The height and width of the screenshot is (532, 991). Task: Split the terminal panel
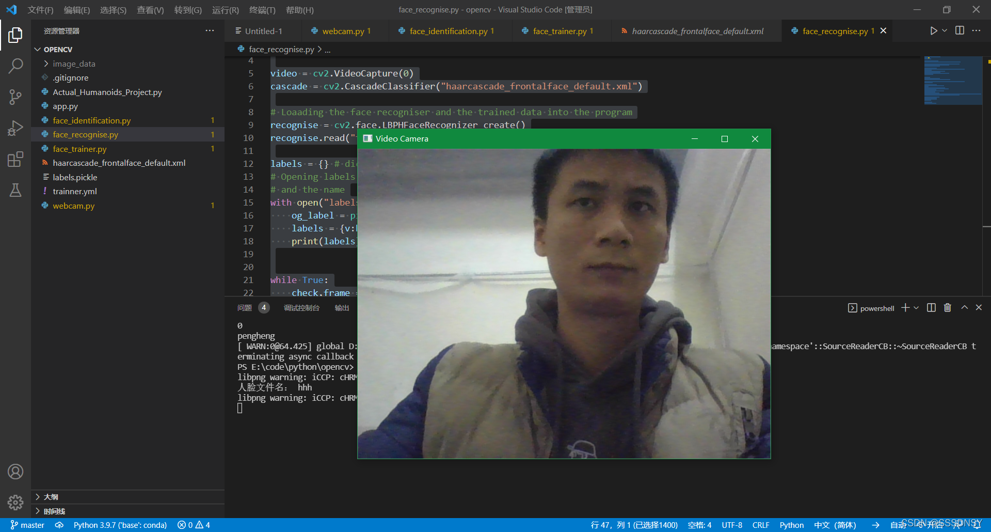coord(931,308)
